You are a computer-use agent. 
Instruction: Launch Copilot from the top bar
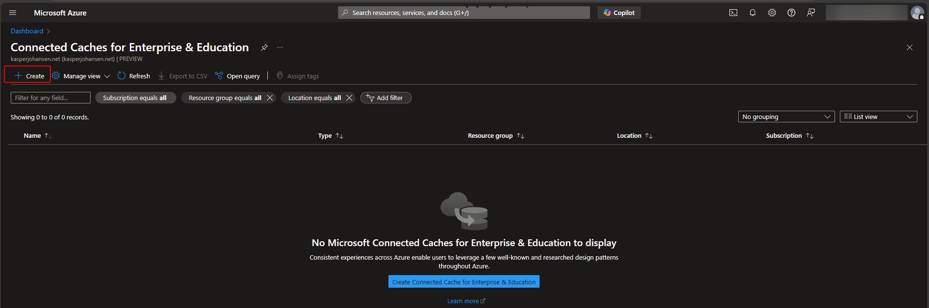tap(619, 13)
